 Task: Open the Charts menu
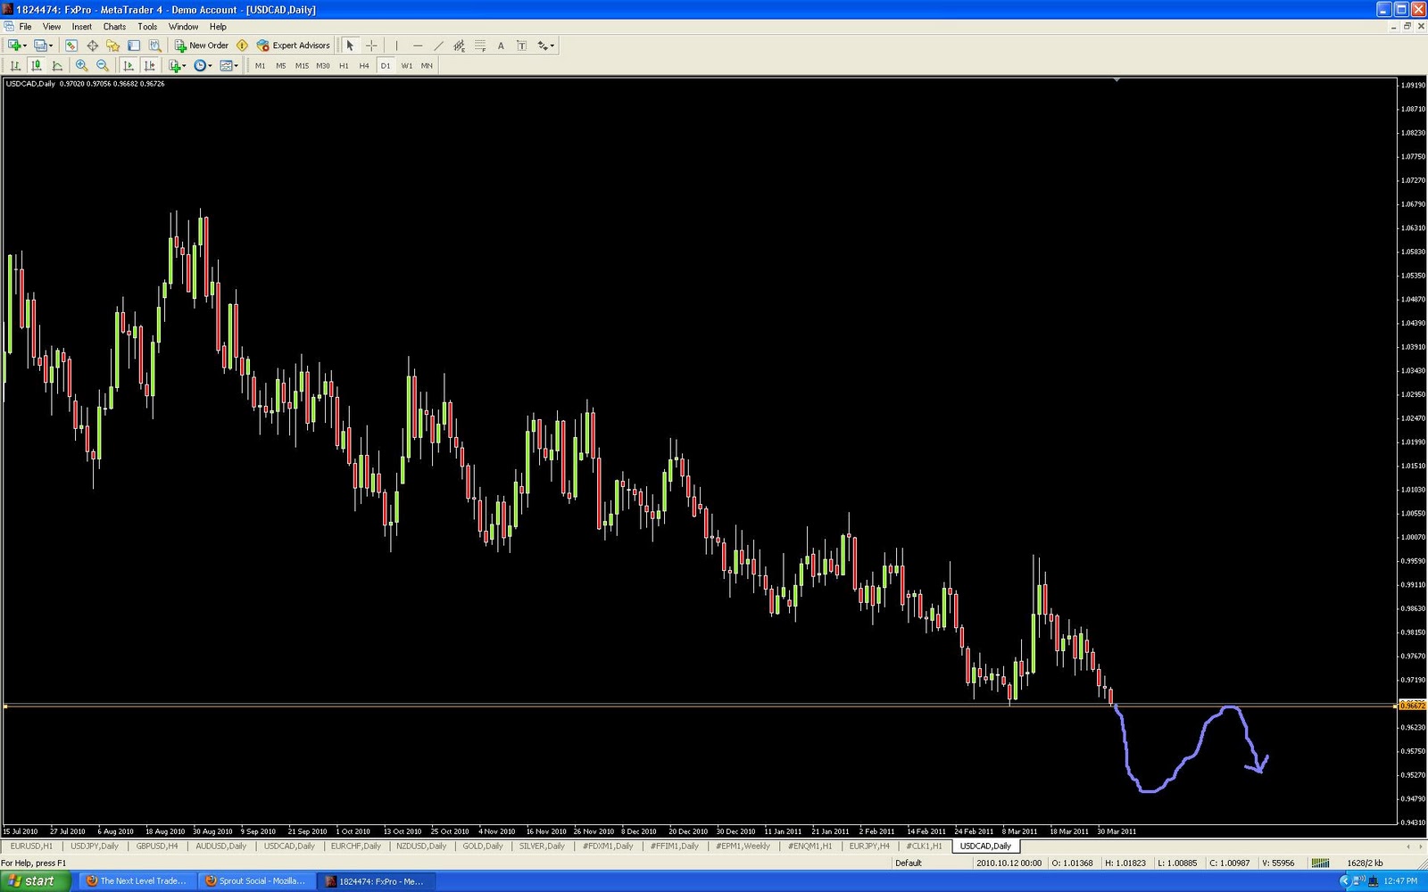(x=114, y=27)
